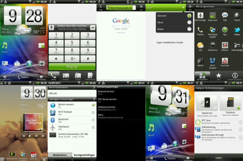Tap the dialer # key
Screen dimensions: 243x161
(88, 59)
